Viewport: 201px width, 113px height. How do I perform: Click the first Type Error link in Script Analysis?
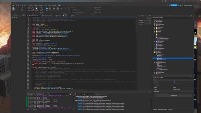(x=80, y=98)
